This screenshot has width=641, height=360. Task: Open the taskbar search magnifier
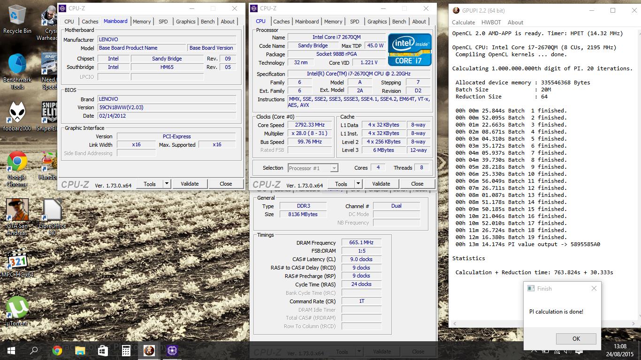coord(34,350)
